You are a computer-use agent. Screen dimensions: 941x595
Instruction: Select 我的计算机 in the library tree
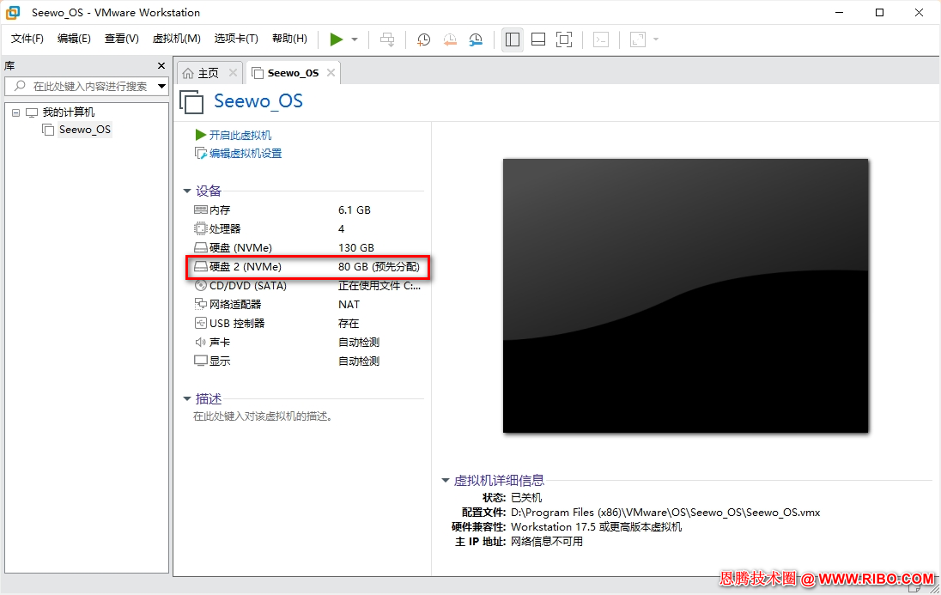69,112
